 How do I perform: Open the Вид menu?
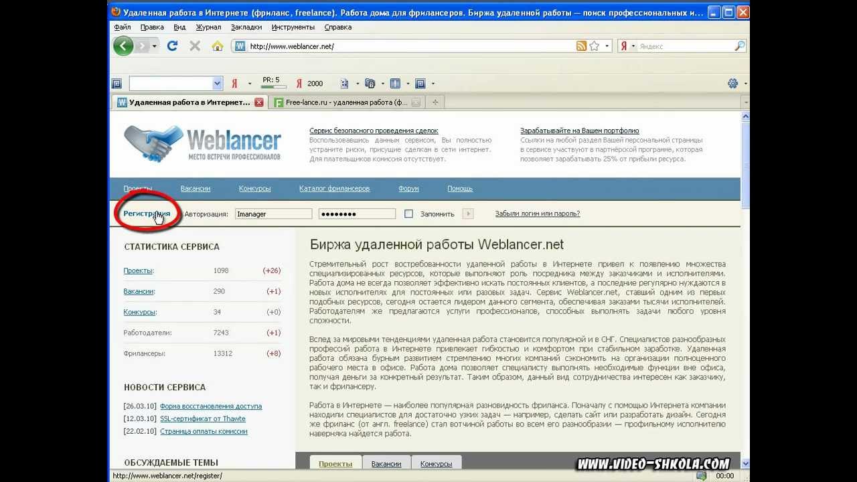point(179,27)
